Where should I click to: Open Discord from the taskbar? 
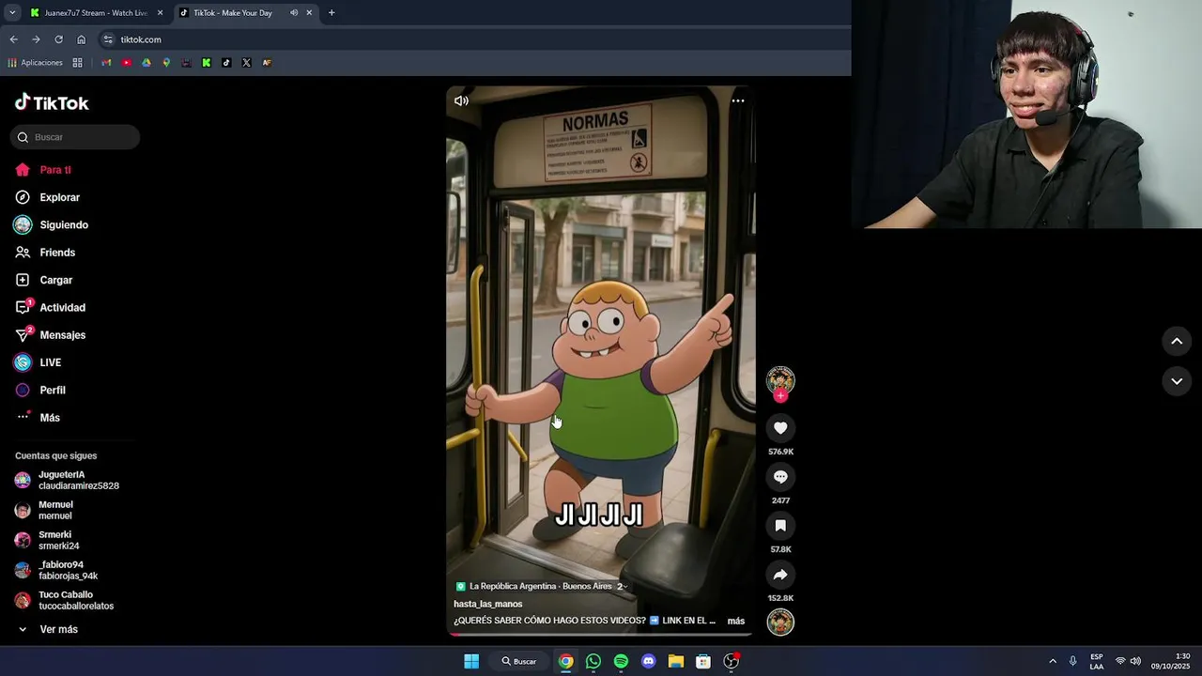click(x=648, y=661)
